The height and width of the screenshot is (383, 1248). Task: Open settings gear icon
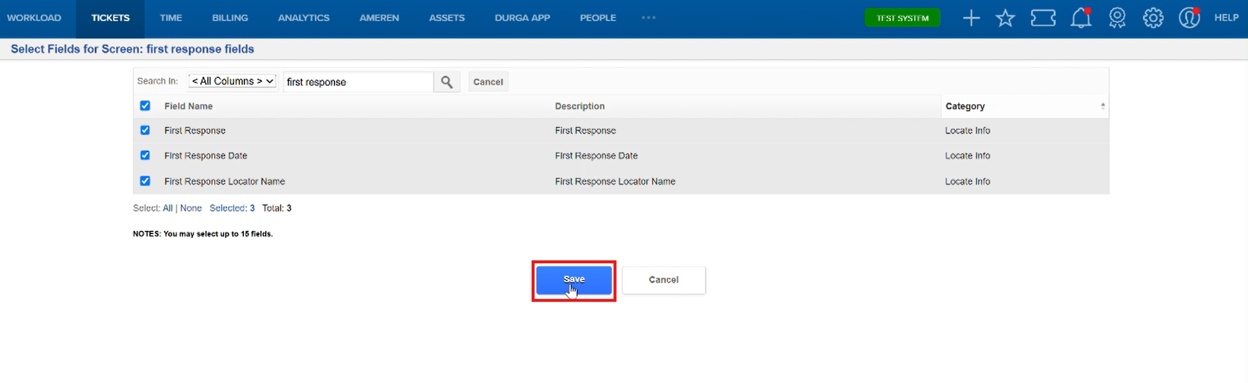click(x=1153, y=18)
